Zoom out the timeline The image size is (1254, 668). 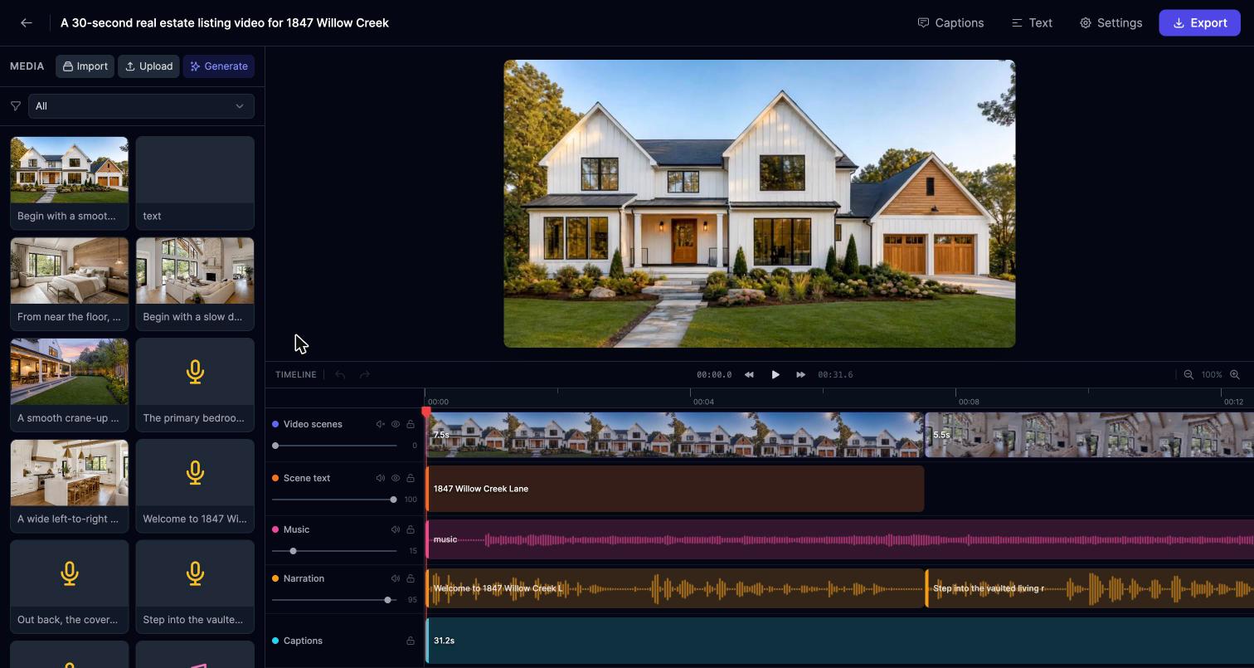(x=1188, y=375)
